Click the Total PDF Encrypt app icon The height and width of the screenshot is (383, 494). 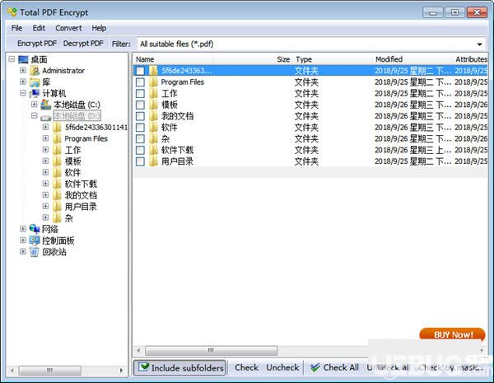click(12, 12)
